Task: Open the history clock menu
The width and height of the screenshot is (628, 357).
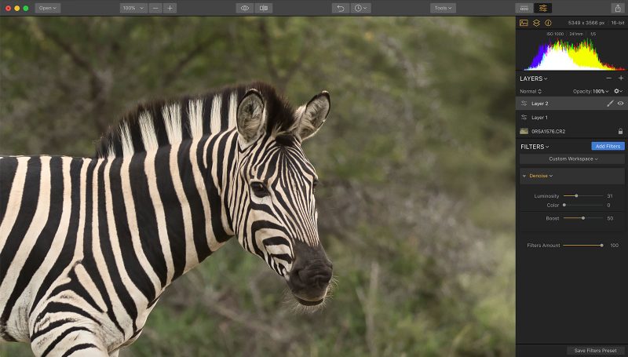Action: click(x=360, y=8)
